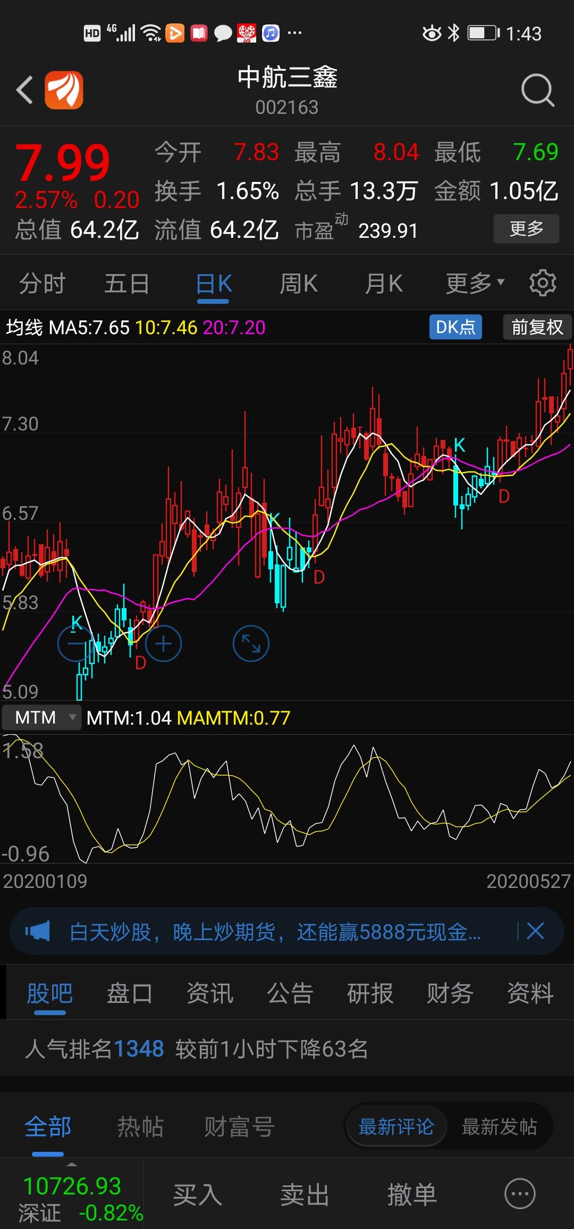Open the futures promotion banner text
Screen dimensions: 574x1229
275,932
